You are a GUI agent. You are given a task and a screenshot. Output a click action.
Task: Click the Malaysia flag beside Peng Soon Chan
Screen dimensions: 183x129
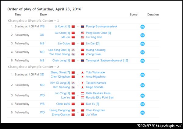coord(83,33)
